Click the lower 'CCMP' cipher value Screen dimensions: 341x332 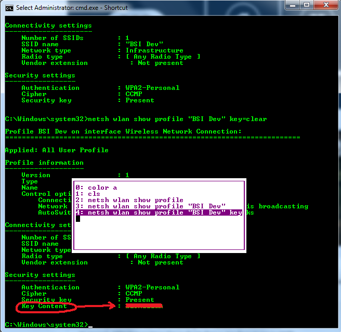134,294
